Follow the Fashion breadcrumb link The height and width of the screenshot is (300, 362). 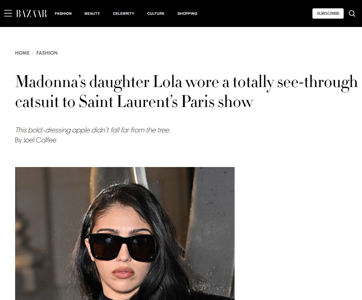(47, 53)
